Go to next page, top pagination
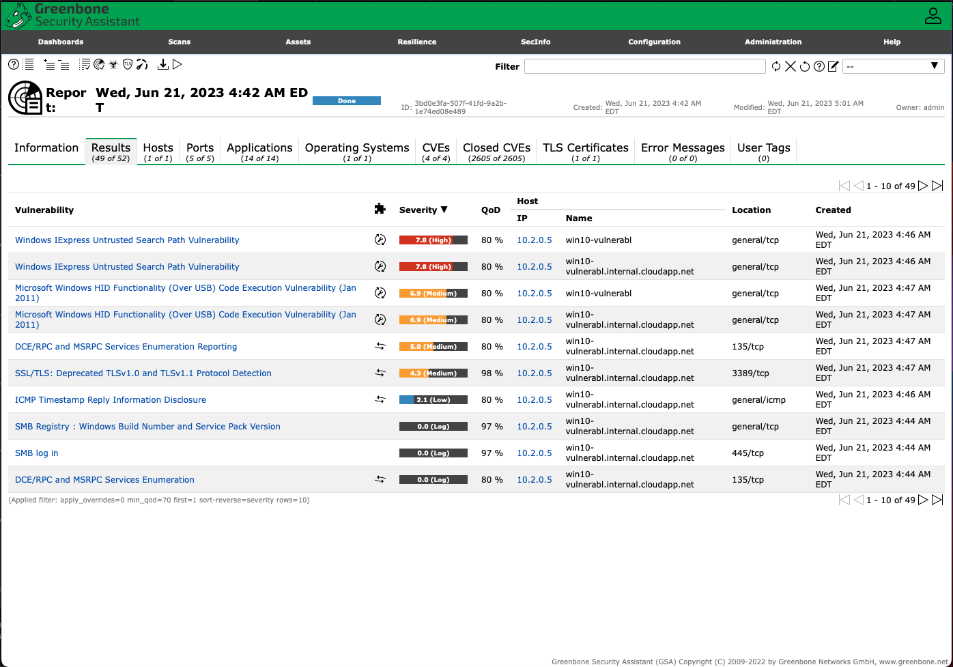953x667 pixels. [923, 186]
